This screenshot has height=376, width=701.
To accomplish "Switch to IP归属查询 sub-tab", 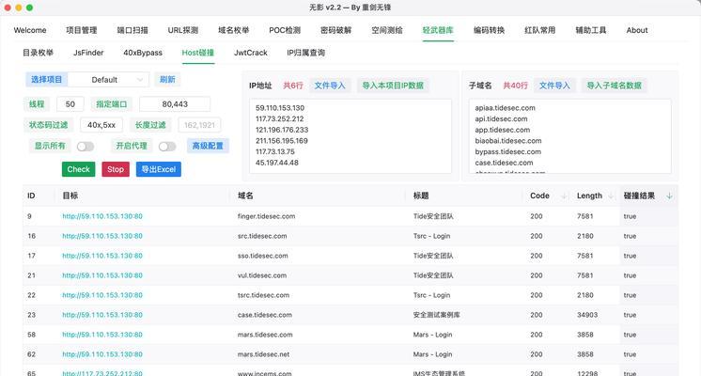I will coord(305,53).
